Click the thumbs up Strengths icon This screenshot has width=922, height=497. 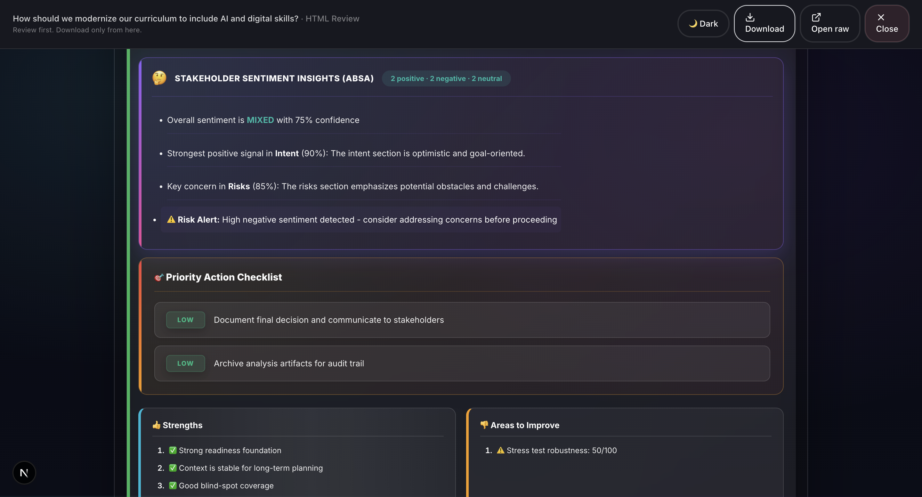(x=157, y=425)
